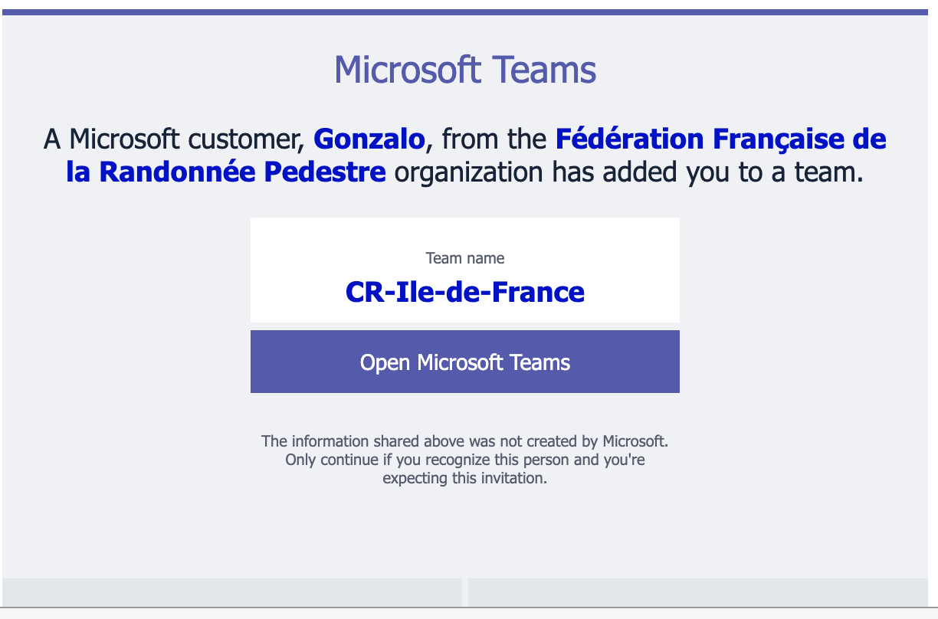This screenshot has height=619, width=938.
Task: Click 'not created by Microsoft' disclaimer line
Action: pyautogui.click(x=464, y=441)
